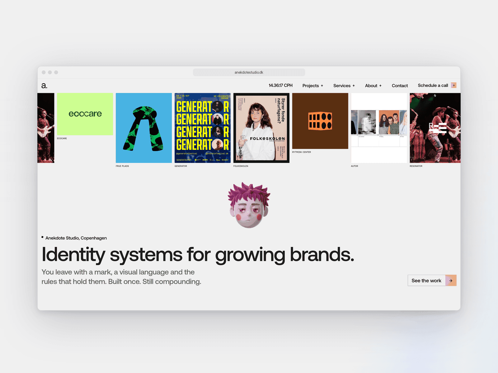Expand the About menu

point(373,85)
